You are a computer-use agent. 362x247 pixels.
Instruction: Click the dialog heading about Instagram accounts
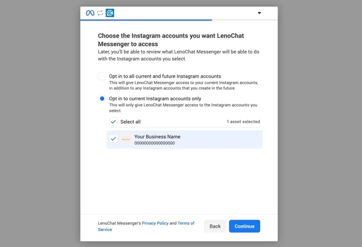point(171,40)
